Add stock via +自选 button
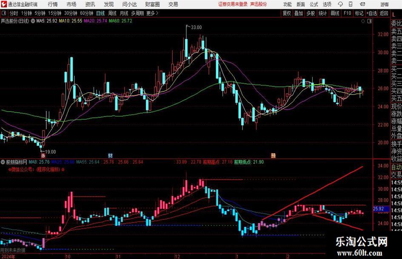 tap(371, 13)
